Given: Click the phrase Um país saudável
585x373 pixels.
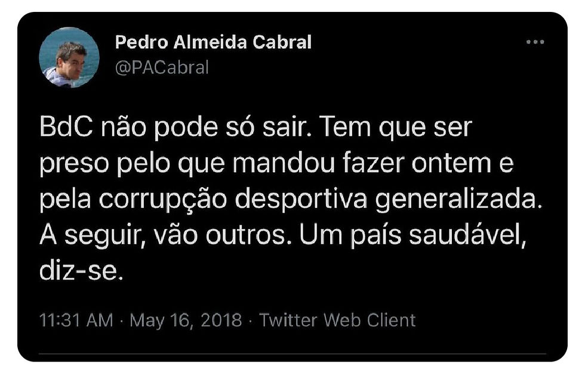Looking at the screenshot, I should click(x=412, y=236).
